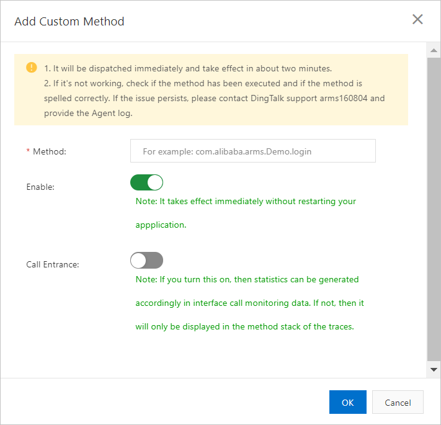Click the yellow warning icon in the notice
Image resolution: width=441 pixels, height=425 pixels.
(32, 68)
